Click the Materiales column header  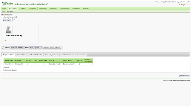[43, 60]
